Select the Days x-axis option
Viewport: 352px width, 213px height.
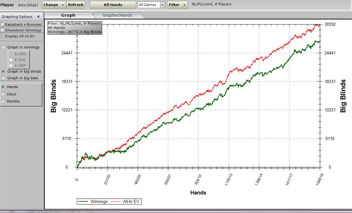pos(3,94)
